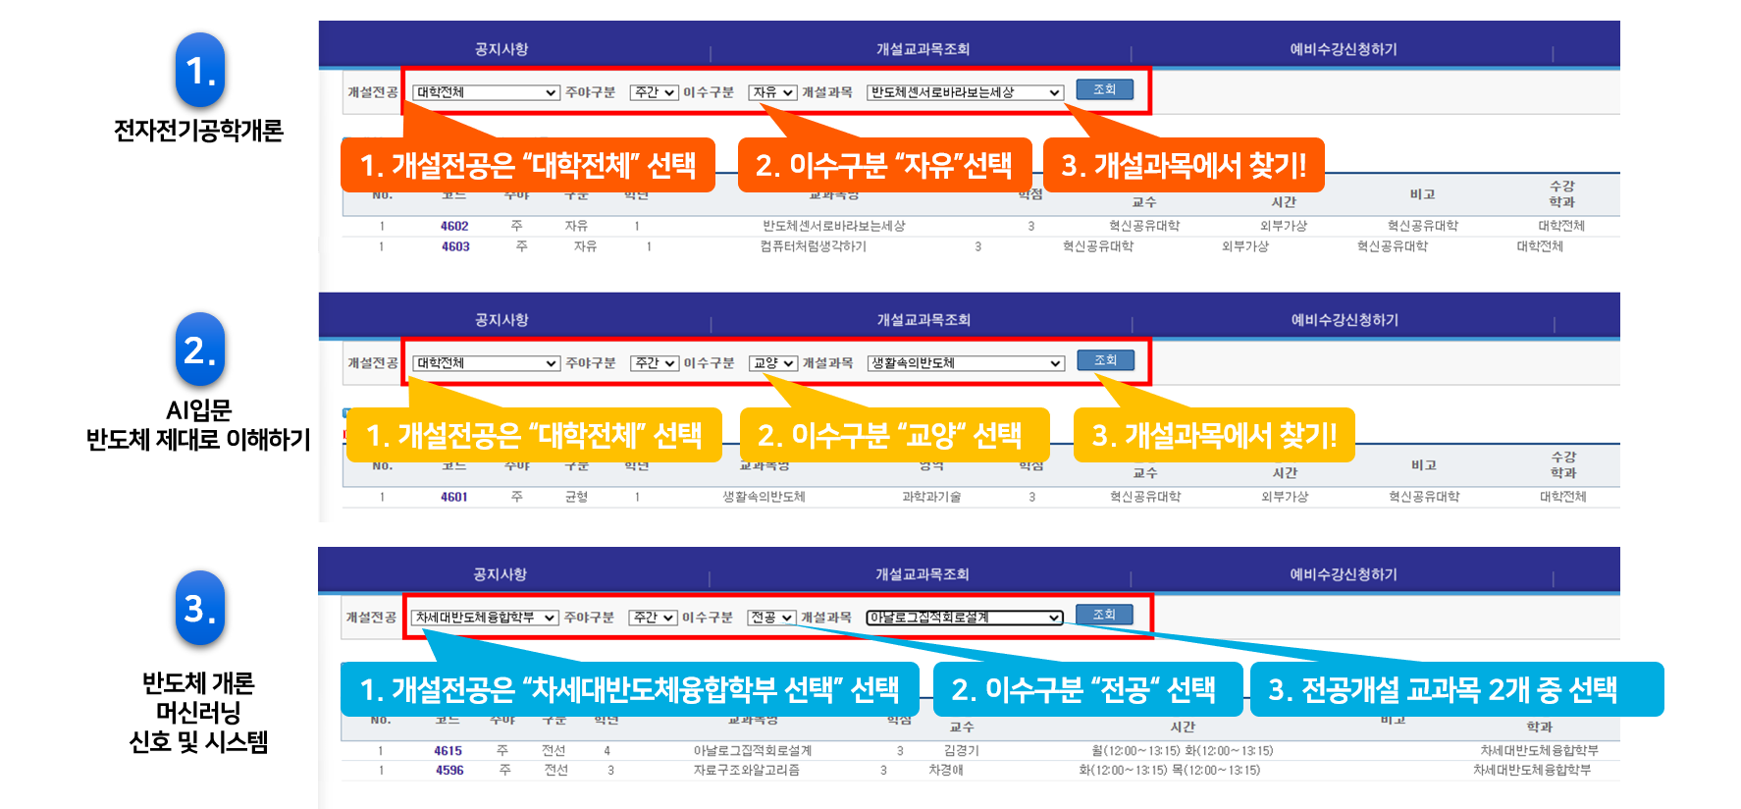Open the 이수구분 dropdown set to 교양
Screen dimensions: 1741x809
tap(772, 363)
